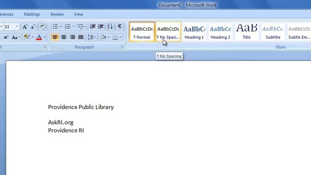Expand the numbering dropdown arrow
This screenshot has height=175, width=311.
73,27
